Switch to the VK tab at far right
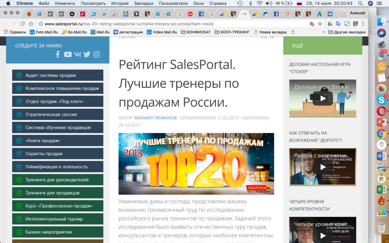The width and height of the screenshot is (389, 243). (x=330, y=14)
